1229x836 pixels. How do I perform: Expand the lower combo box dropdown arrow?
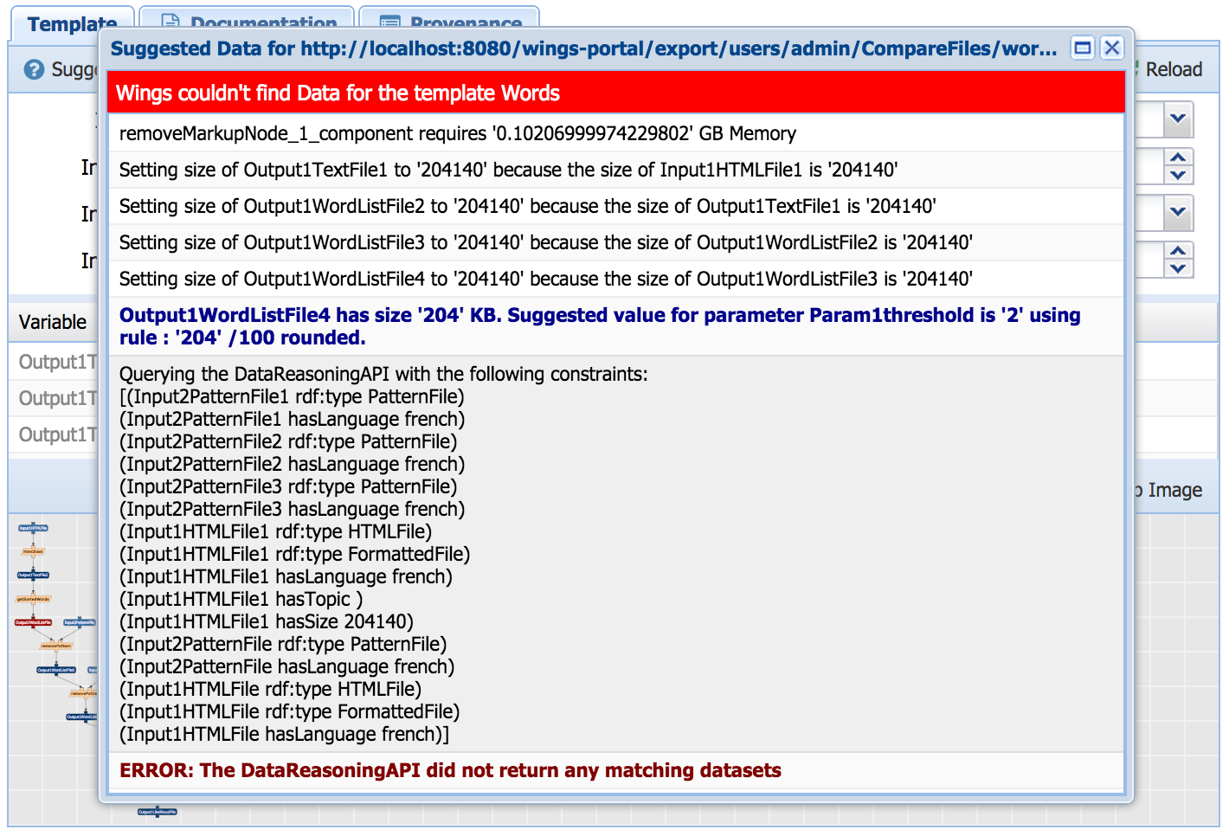(1177, 212)
